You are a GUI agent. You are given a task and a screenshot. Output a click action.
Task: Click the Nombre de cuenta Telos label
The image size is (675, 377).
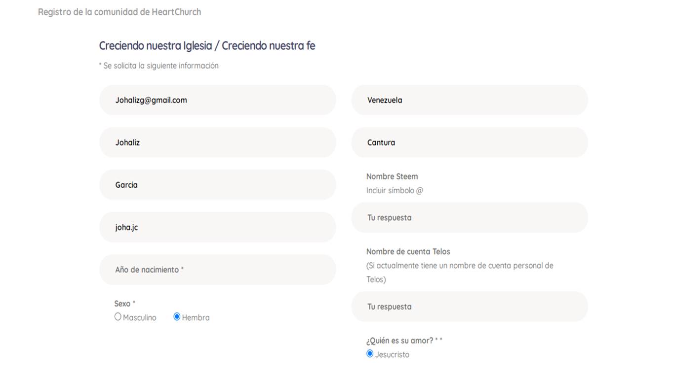[408, 251]
